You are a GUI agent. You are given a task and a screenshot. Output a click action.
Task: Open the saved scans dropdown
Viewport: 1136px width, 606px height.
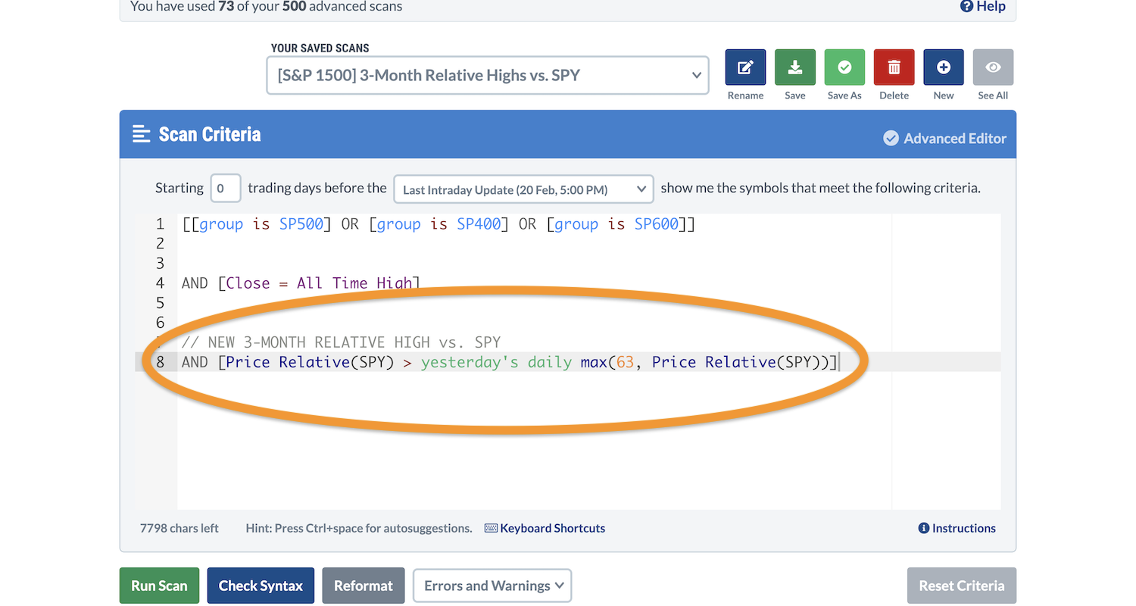[x=487, y=75]
